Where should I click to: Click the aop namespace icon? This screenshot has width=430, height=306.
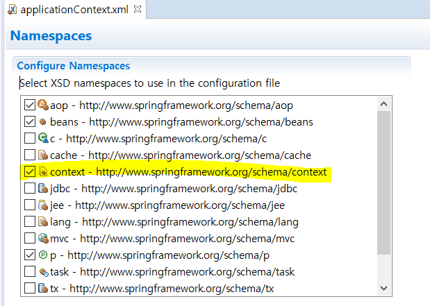(43, 105)
